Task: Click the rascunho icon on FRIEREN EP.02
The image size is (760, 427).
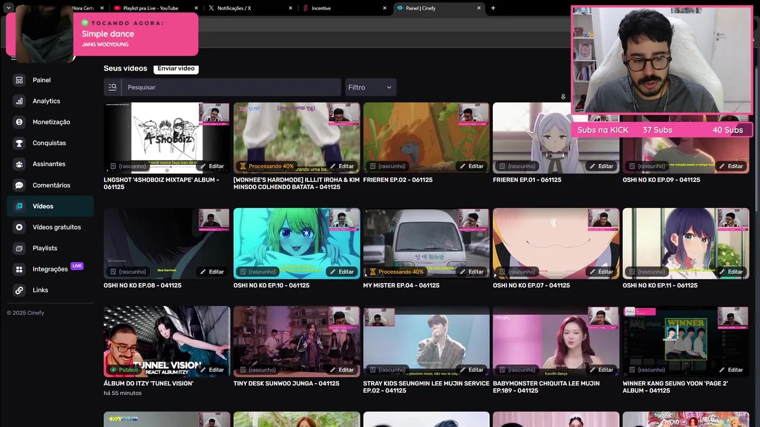Action: click(372, 167)
